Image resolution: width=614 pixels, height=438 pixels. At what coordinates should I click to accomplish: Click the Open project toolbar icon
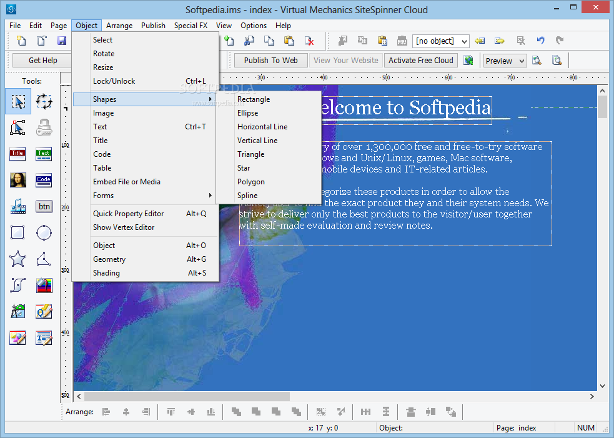(41, 41)
